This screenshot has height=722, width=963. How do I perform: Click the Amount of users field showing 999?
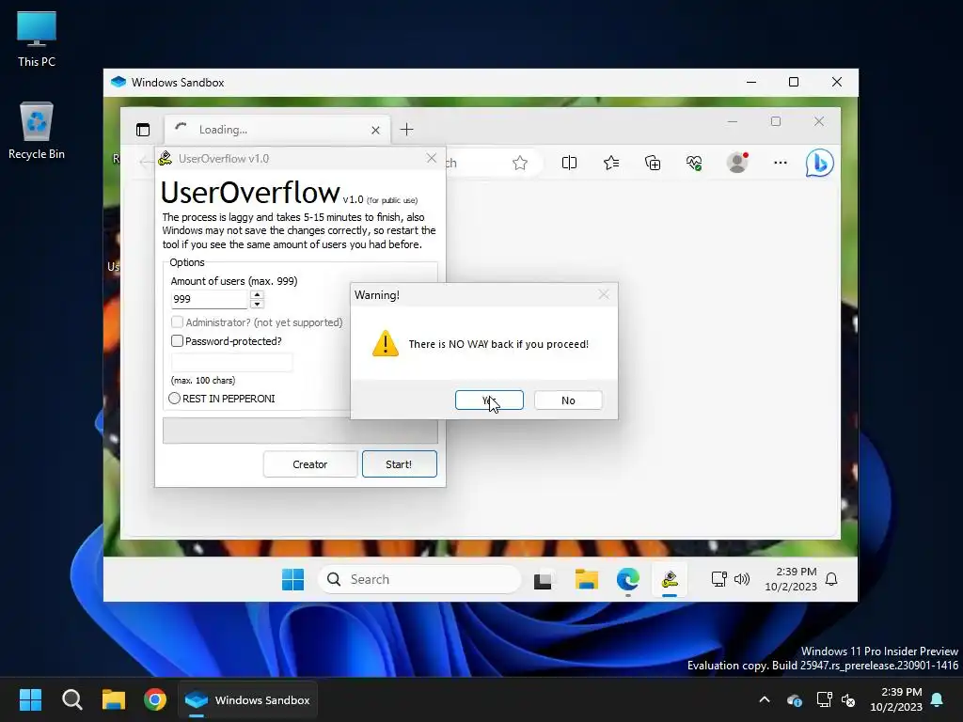point(210,300)
